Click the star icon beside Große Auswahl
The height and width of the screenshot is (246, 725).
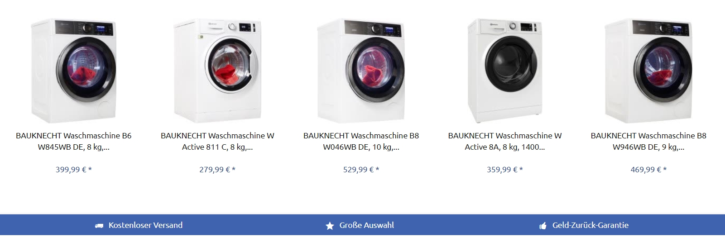pos(330,226)
